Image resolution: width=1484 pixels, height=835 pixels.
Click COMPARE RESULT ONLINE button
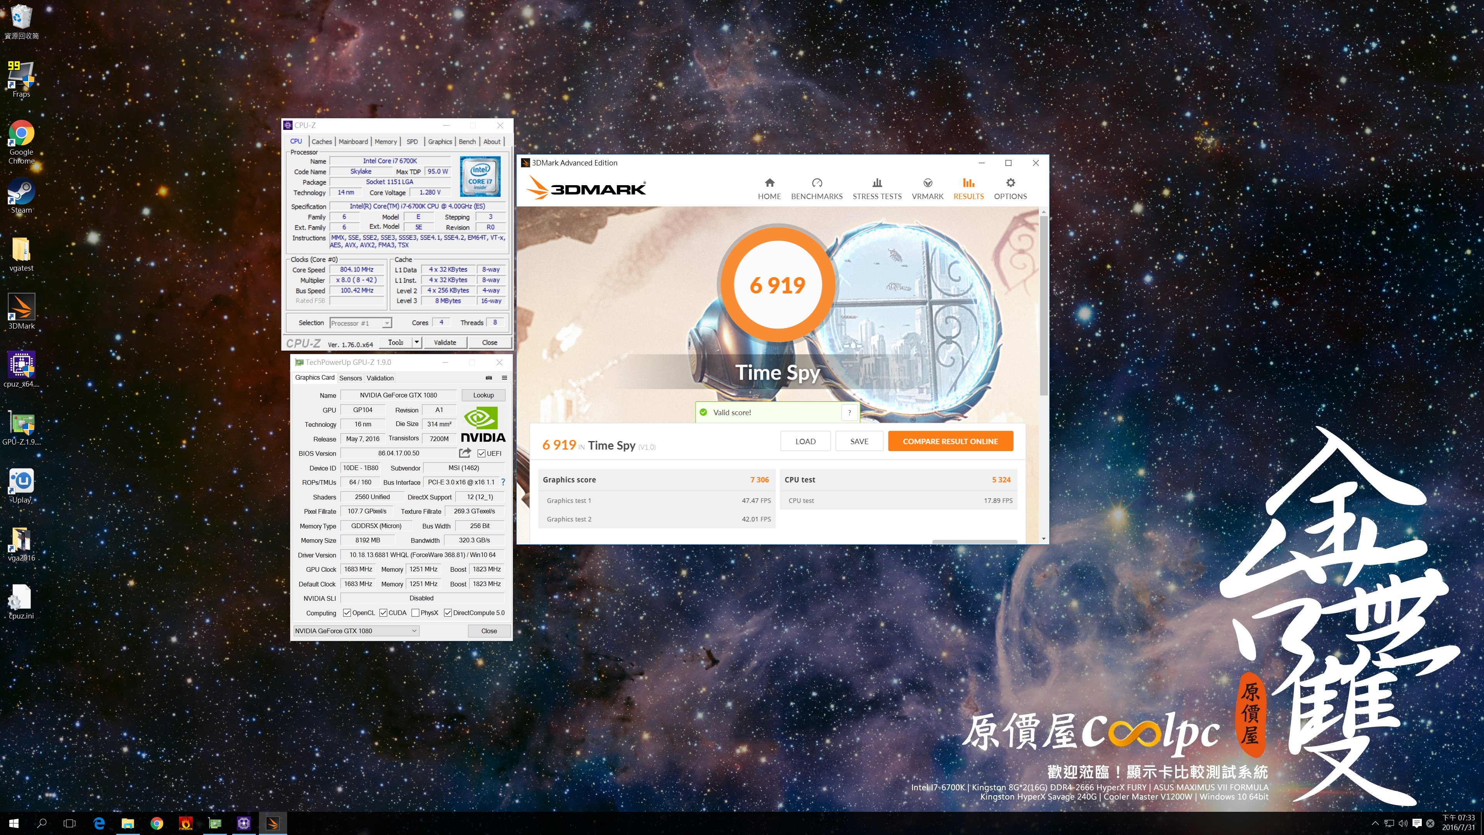tap(950, 441)
